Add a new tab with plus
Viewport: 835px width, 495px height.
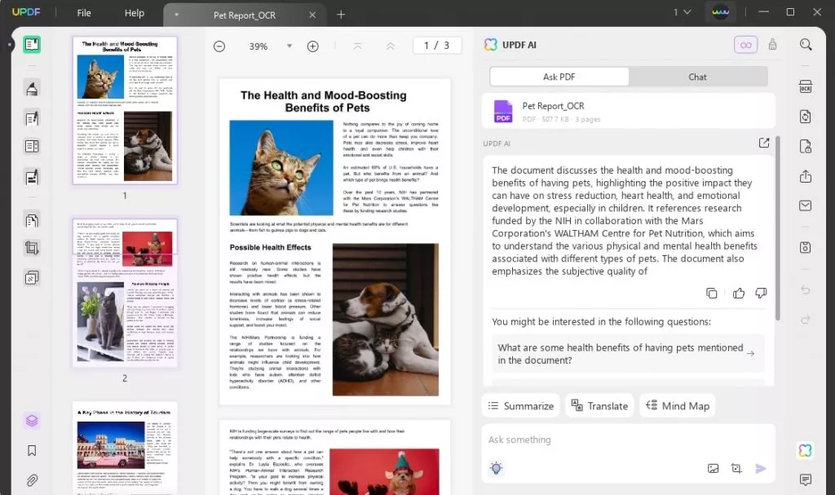pyautogui.click(x=341, y=15)
